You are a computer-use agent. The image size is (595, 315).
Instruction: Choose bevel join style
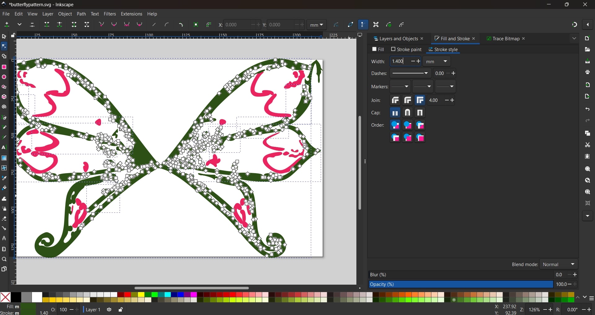[395, 100]
